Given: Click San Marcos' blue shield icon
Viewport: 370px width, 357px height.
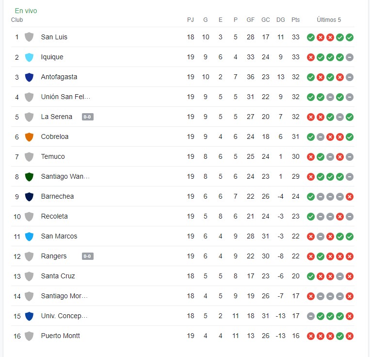Looking at the screenshot, I should click(x=29, y=237).
